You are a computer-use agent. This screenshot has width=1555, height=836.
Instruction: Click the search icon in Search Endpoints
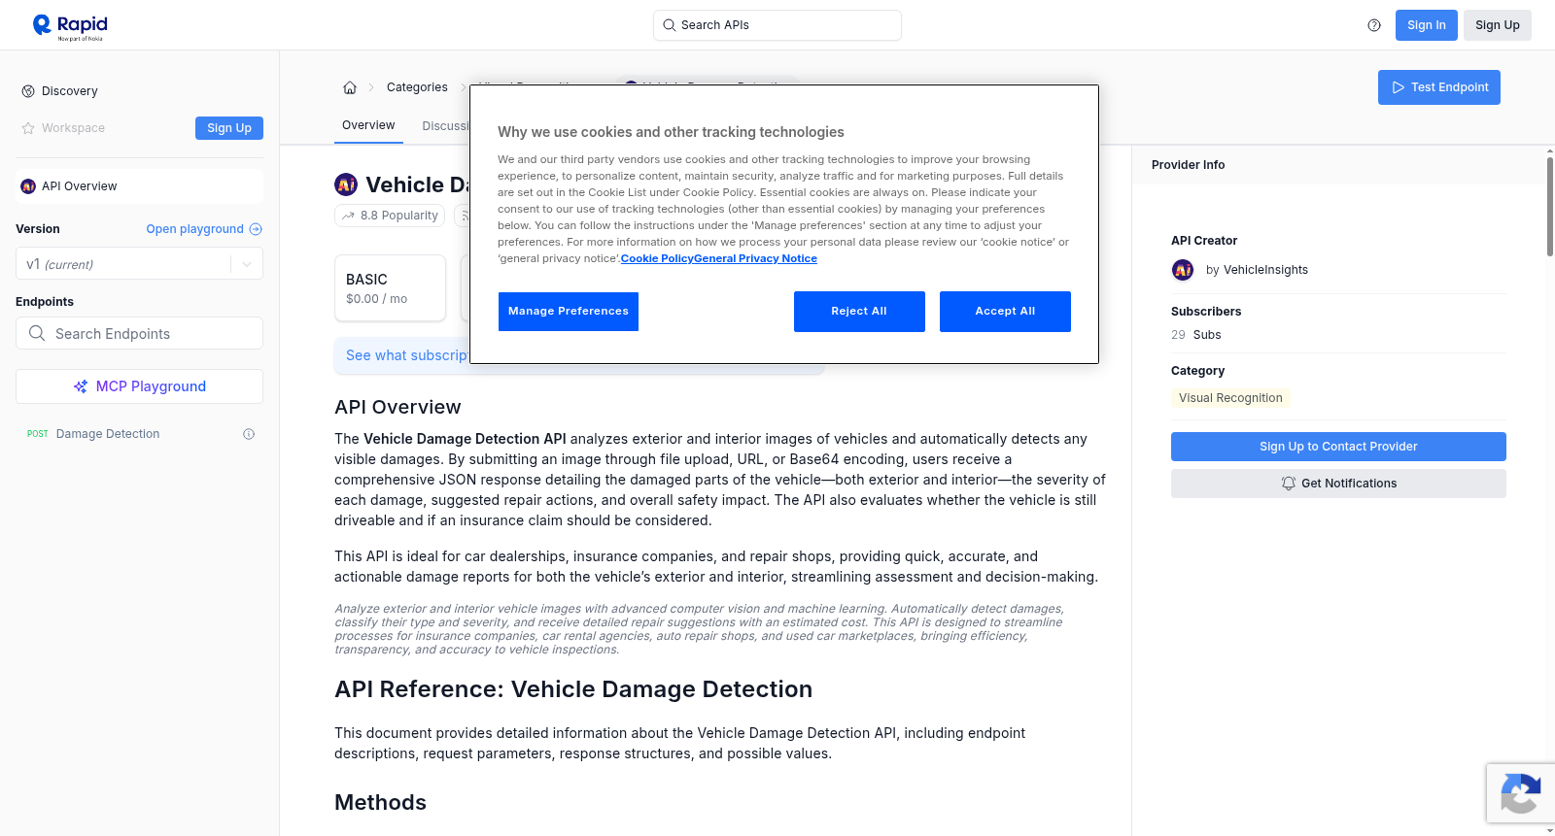(37, 333)
